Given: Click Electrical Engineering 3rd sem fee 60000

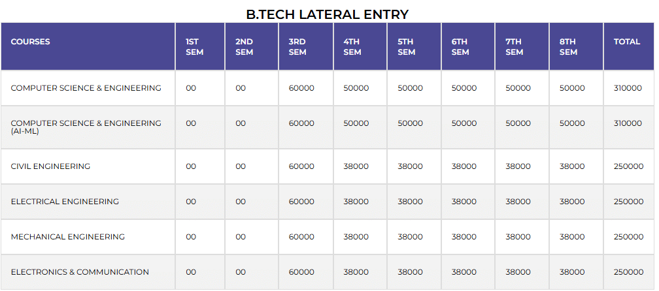Looking at the screenshot, I should click(301, 202).
